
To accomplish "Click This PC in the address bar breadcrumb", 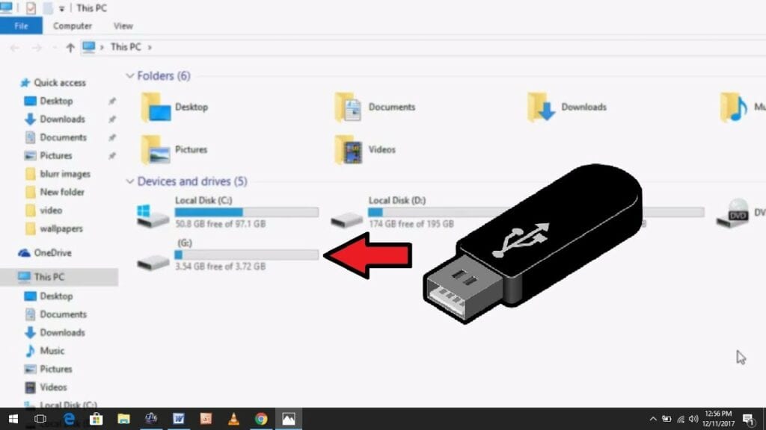I will pos(127,47).
